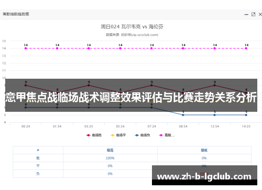Click the 01:54 x-axis label
Image resolution: width=262 pixels, height=190 pixels.
pos(57,126)
